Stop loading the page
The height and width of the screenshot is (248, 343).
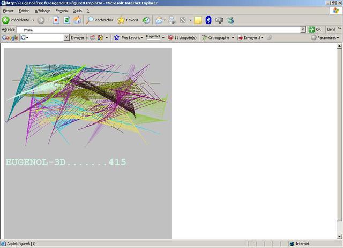(x=56, y=20)
